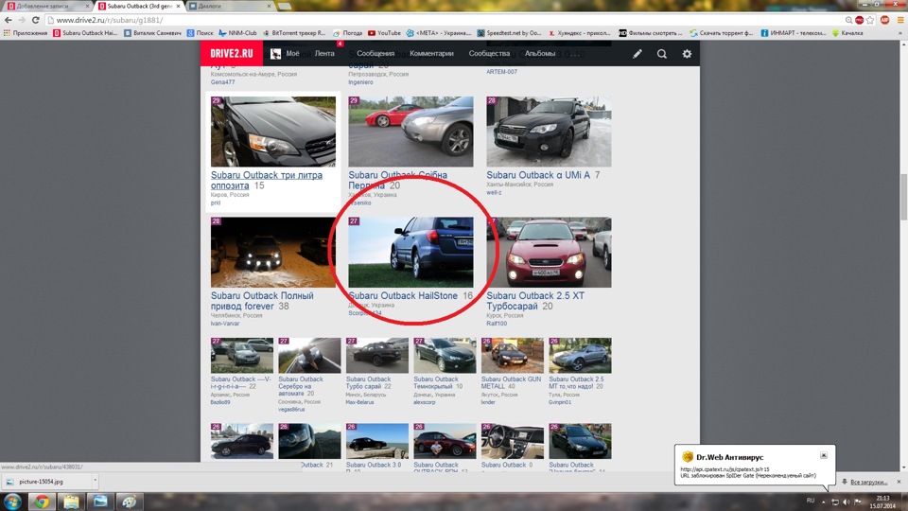Open the Subaru Outback Темнокрылый thumbnail
The image size is (908, 511).
[x=445, y=355]
